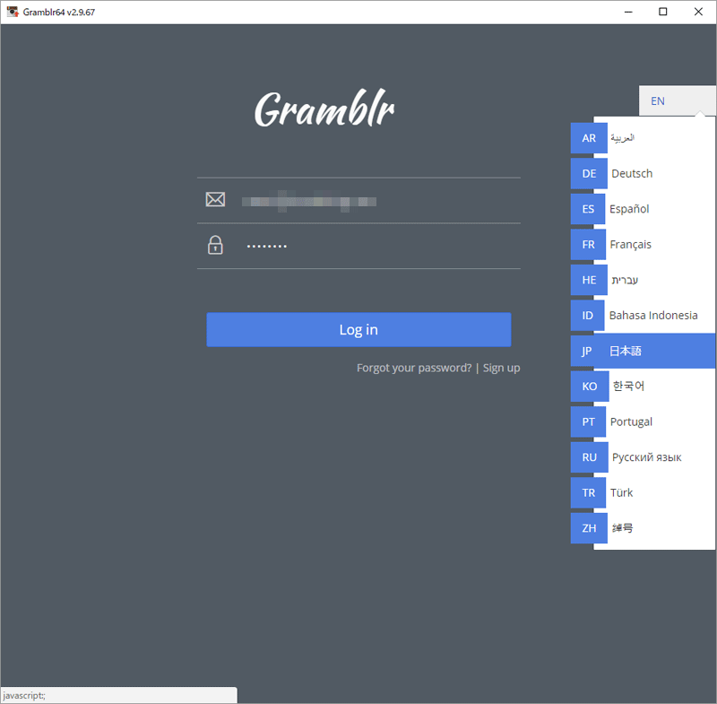
Task: Pick Türk (TR) language
Action: coord(643,492)
